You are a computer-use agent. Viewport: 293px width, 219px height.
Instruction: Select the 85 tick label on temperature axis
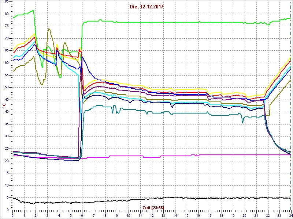pos(6,2)
